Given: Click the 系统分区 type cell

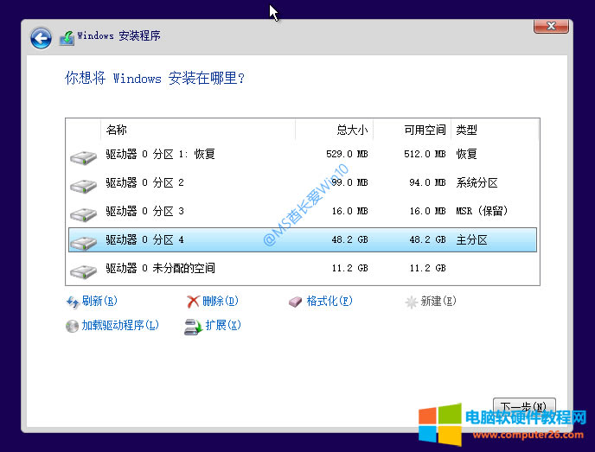Looking at the screenshot, I should point(477,182).
